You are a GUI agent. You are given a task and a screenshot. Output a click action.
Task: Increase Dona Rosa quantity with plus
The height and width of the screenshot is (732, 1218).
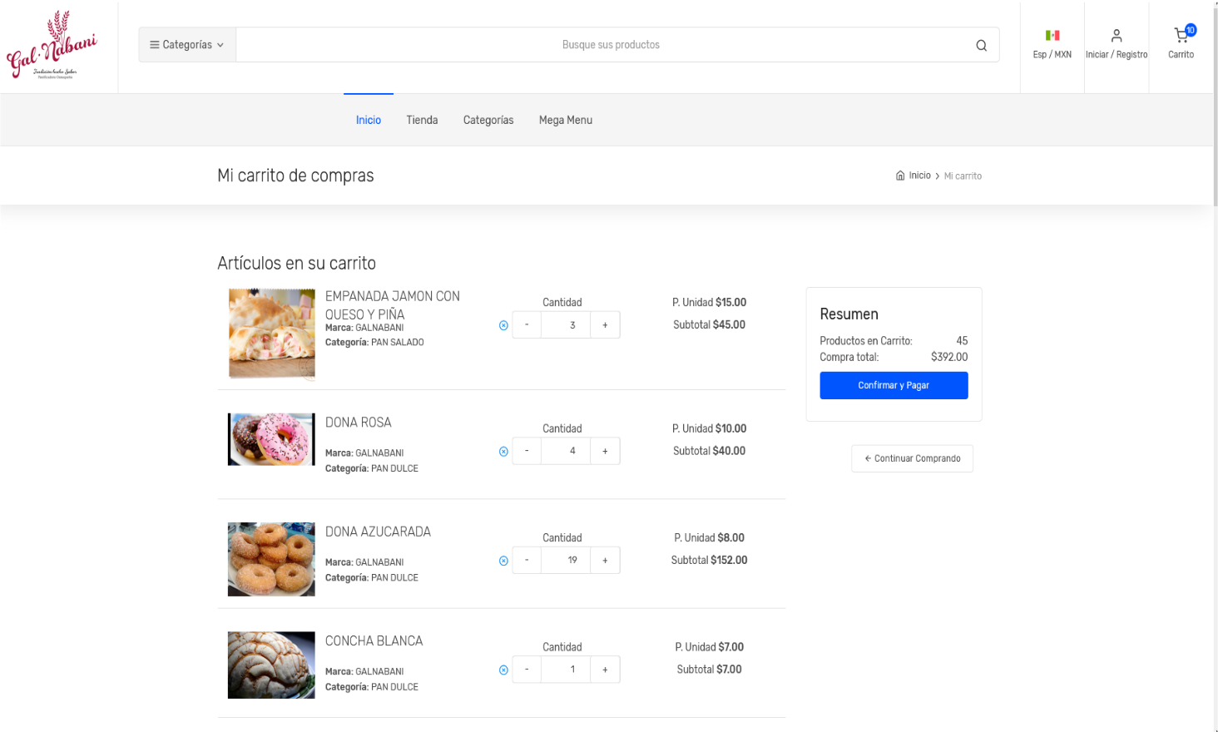605,452
